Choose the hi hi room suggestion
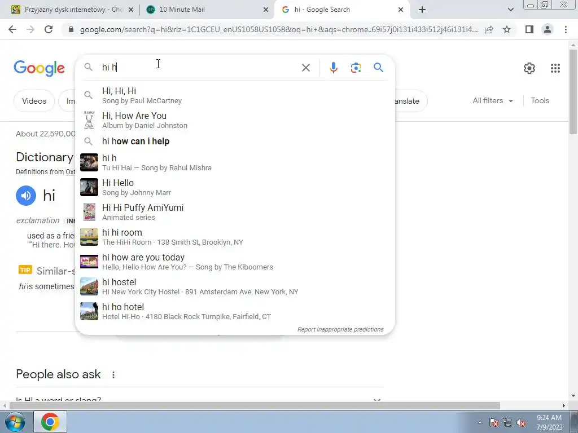The width and height of the screenshot is (578, 433). (x=235, y=237)
